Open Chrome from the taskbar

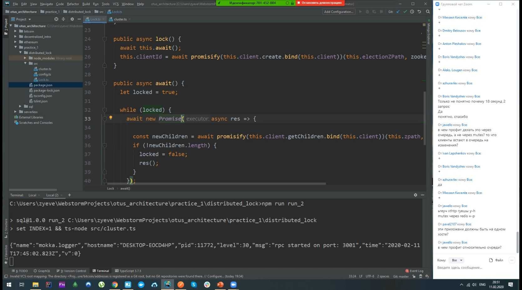point(115,284)
